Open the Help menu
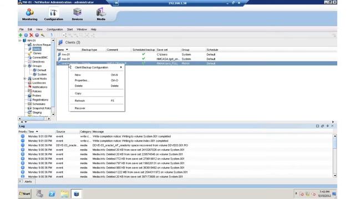The height and width of the screenshot is (199, 355). [94, 29]
